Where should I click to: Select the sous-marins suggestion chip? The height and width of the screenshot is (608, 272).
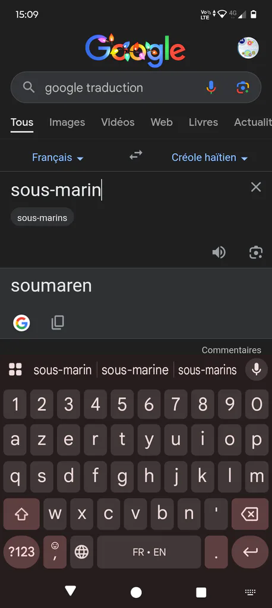(42, 217)
